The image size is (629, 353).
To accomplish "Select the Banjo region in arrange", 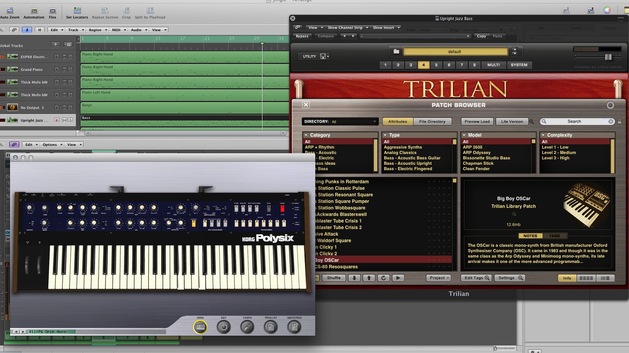I will (185, 107).
